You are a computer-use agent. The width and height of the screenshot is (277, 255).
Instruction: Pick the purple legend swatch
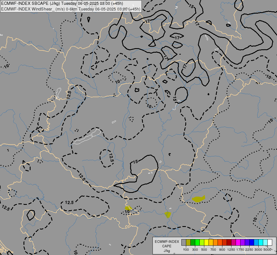coord(242,242)
